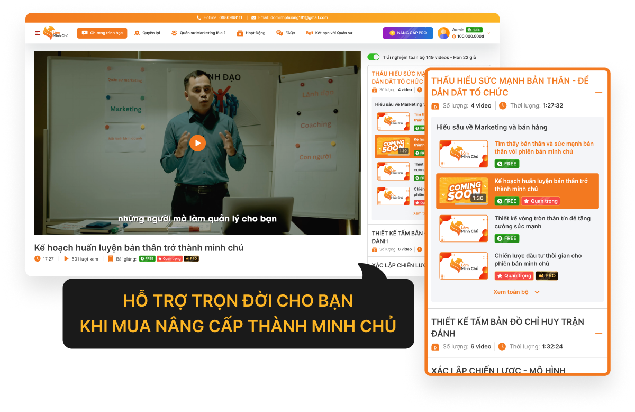This screenshot has width=635, height=412.
Task: Call the hotline number 0986968111 link
Action: (x=231, y=17)
